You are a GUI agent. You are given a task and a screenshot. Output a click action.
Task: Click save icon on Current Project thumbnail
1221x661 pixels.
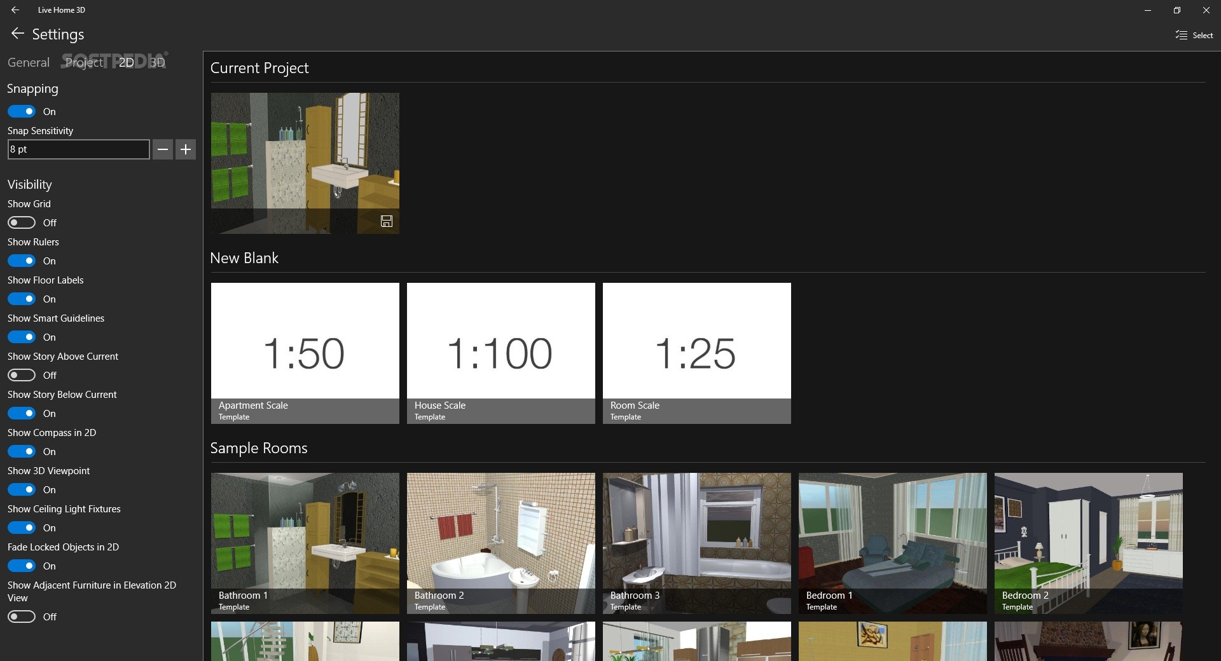[387, 221]
